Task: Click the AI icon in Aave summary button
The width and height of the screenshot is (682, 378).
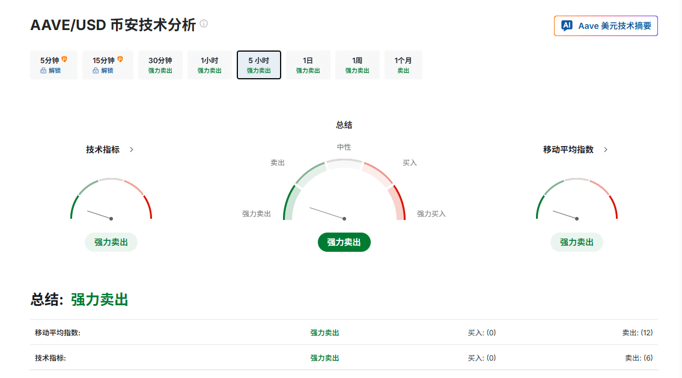Action: (566, 26)
